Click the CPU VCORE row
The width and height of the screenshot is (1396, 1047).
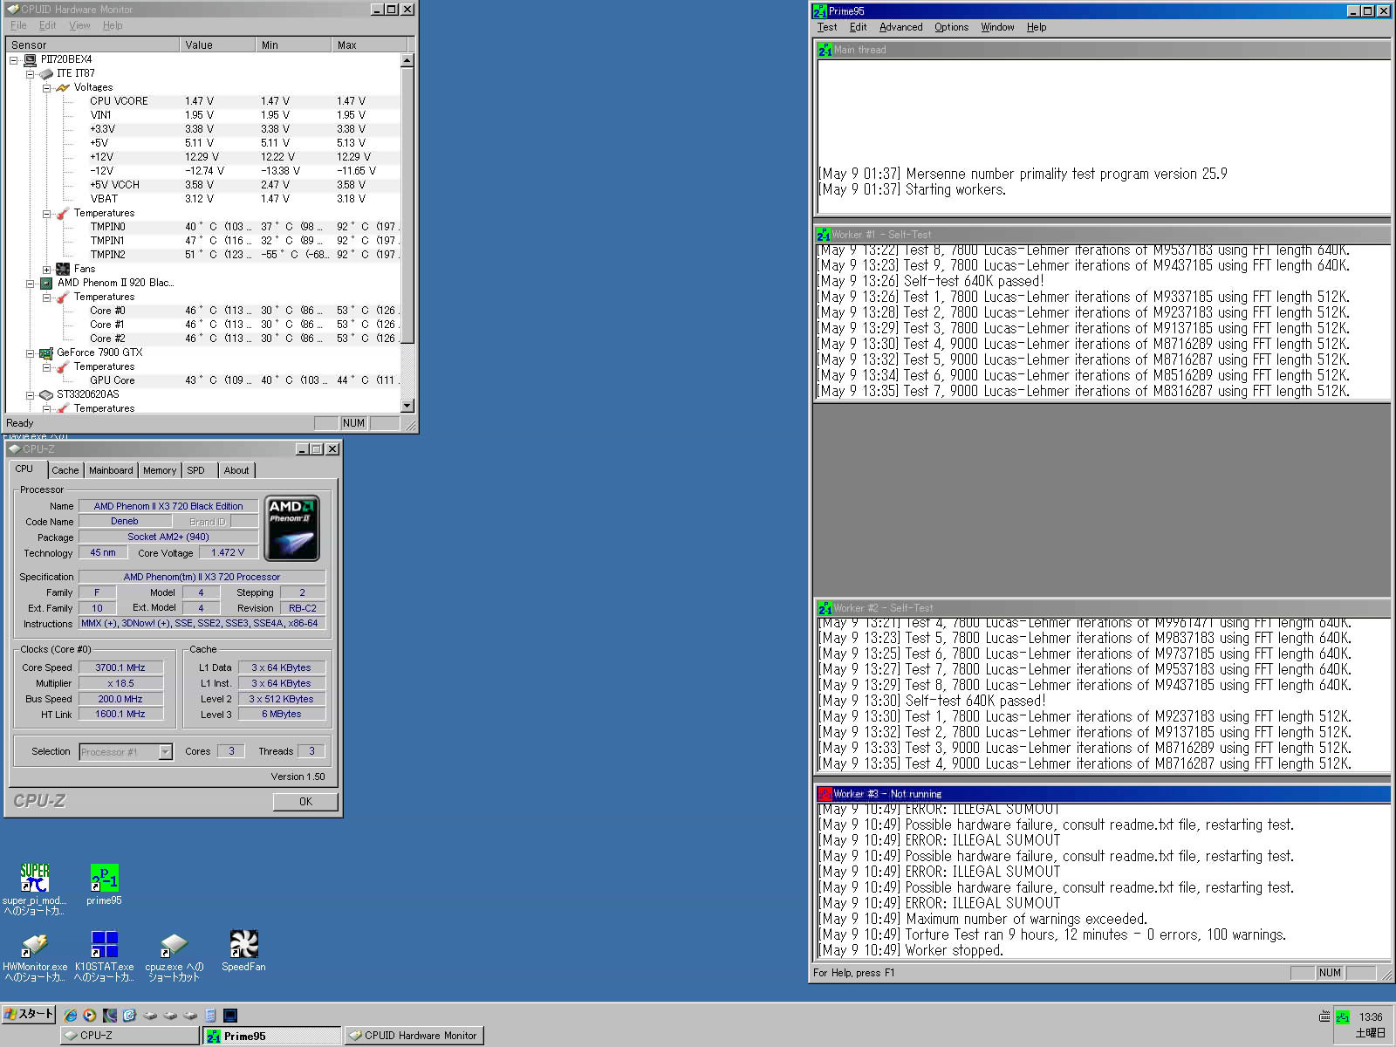click(x=202, y=101)
